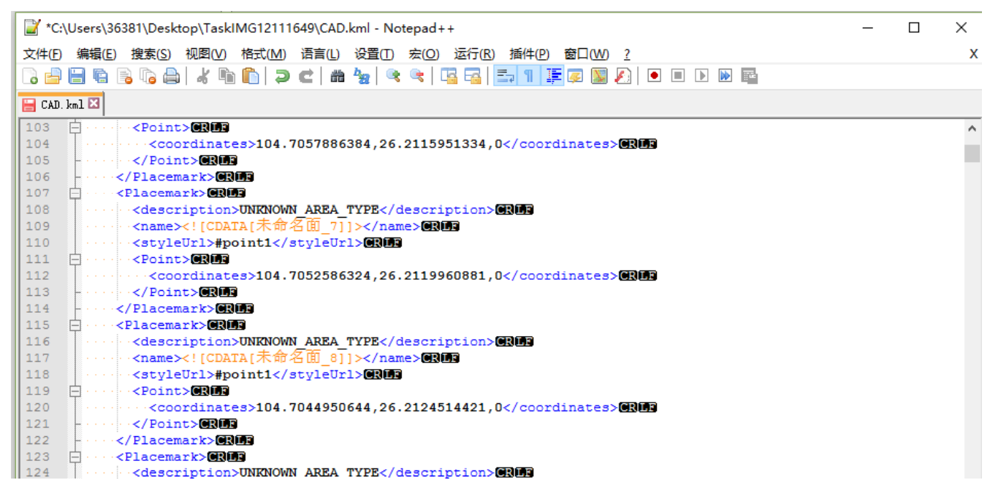Screen dimensions: 990x499
Task: Click the Zoom Out icon
Action: (x=416, y=76)
